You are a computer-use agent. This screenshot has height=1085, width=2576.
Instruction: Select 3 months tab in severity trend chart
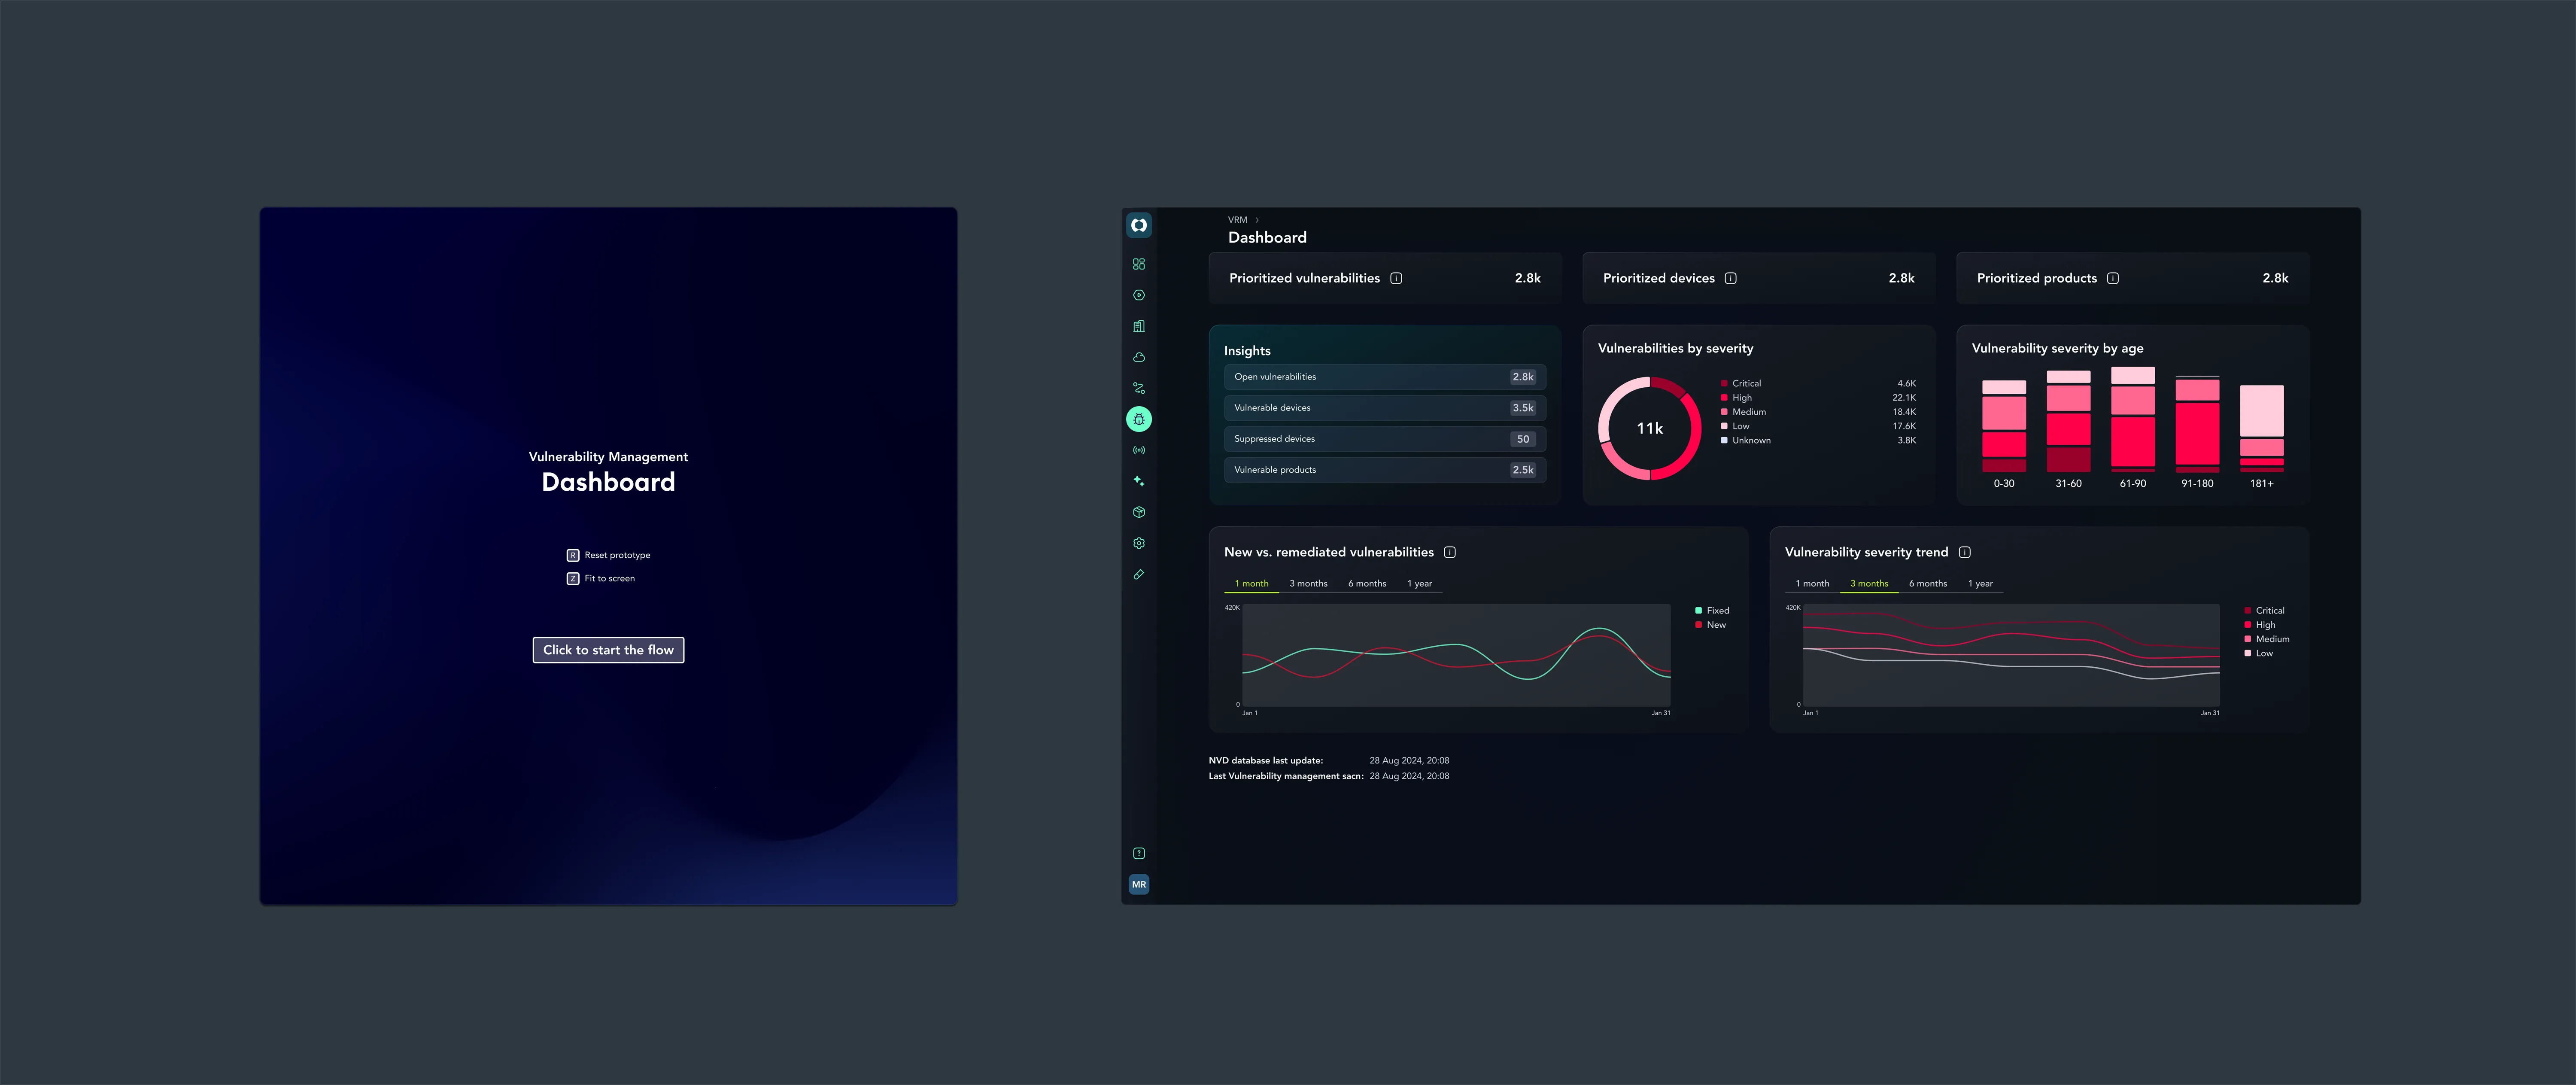coord(1869,584)
